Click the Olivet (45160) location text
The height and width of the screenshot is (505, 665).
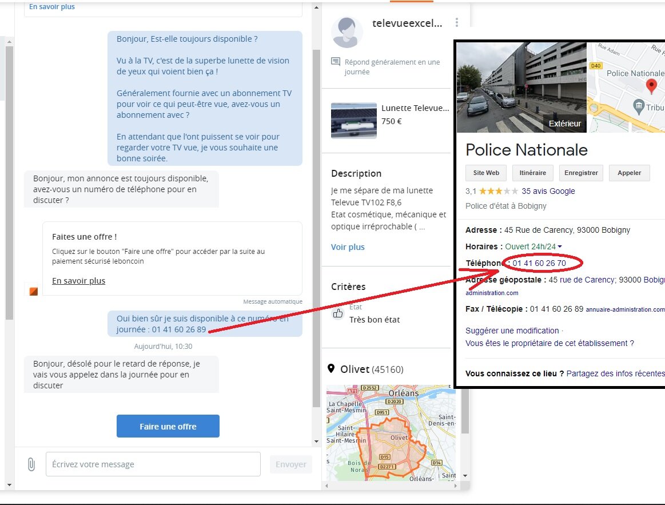click(372, 369)
